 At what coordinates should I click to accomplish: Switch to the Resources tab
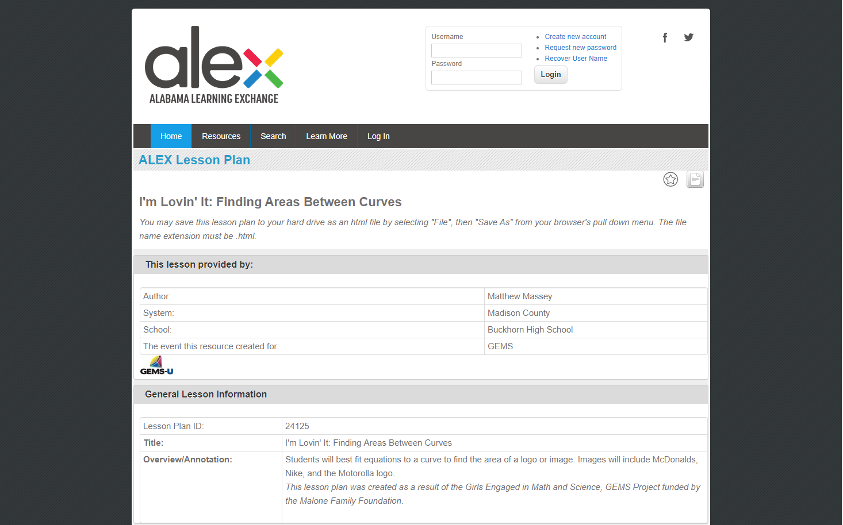click(x=221, y=136)
